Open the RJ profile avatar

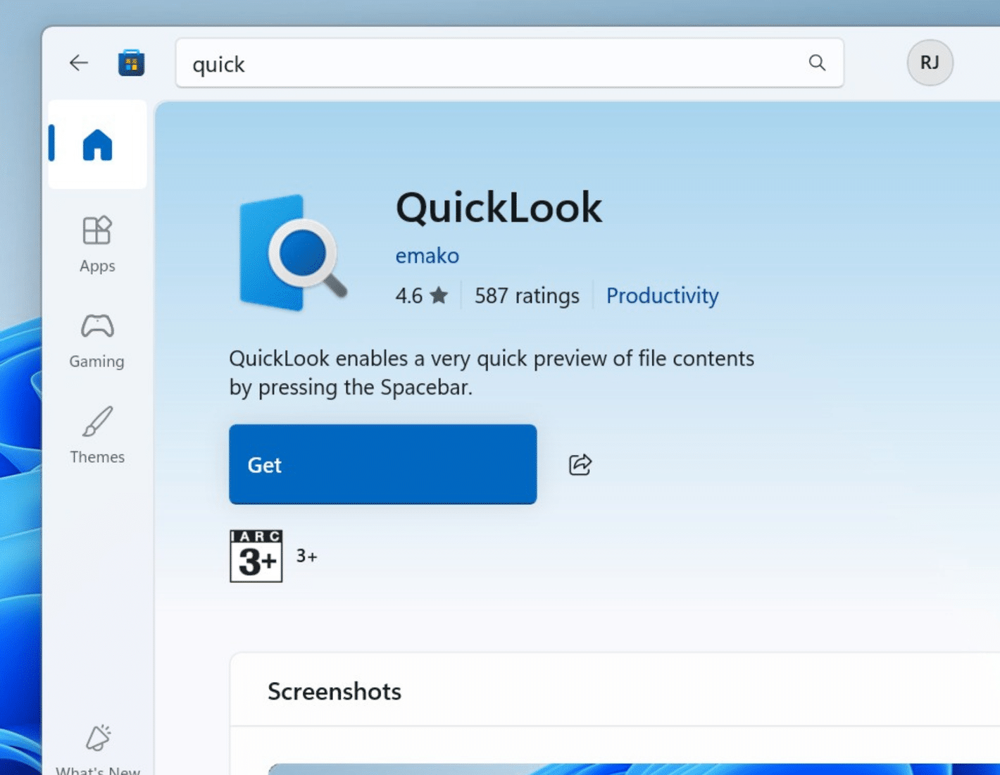(930, 63)
